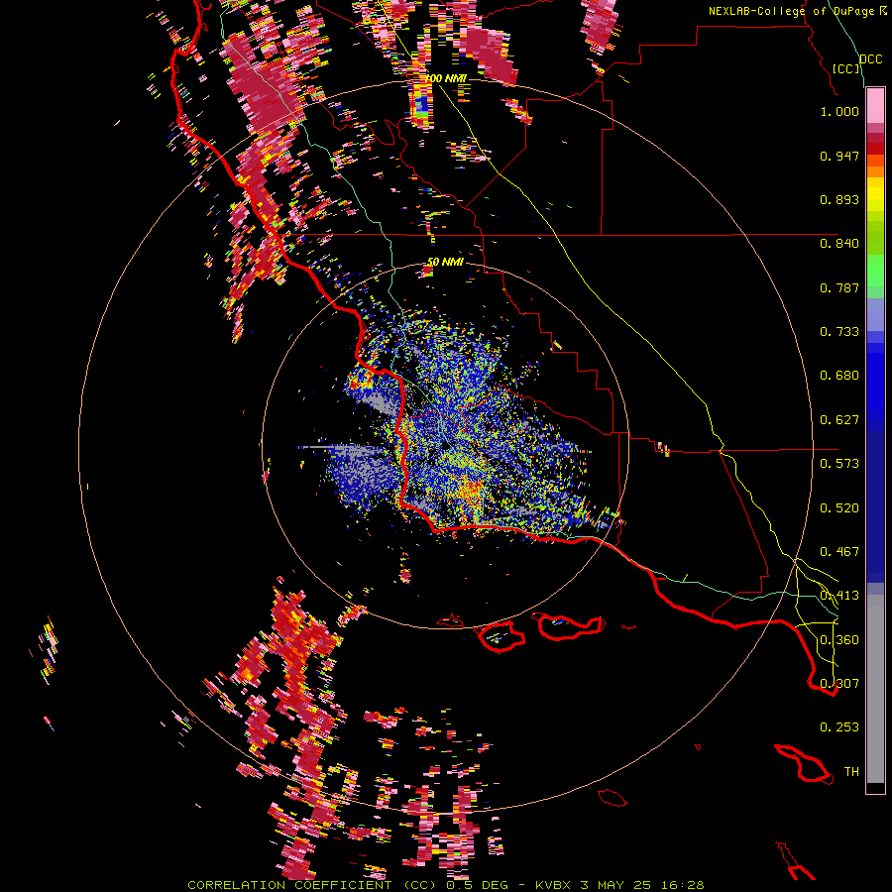This screenshot has height=892, width=892.
Task: Click the 0.467 scale value
Action: pyautogui.click(x=839, y=552)
